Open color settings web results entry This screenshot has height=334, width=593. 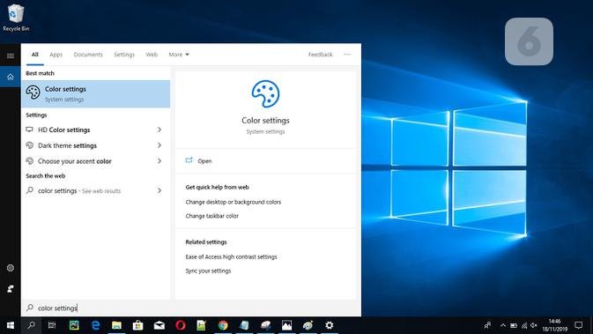pos(96,190)
